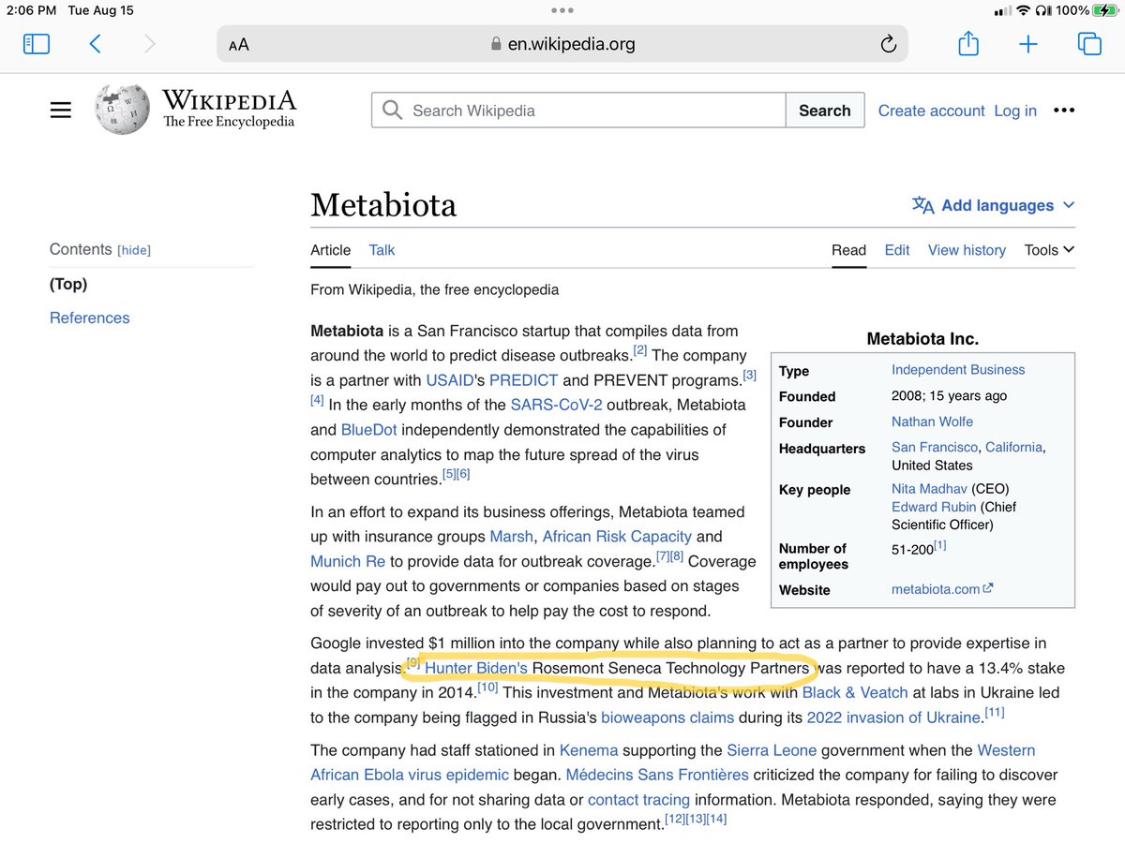Open the California link in infobox

click(x=1012, y=448)
